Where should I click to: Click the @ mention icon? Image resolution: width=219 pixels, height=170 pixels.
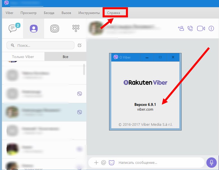point(103,162)
